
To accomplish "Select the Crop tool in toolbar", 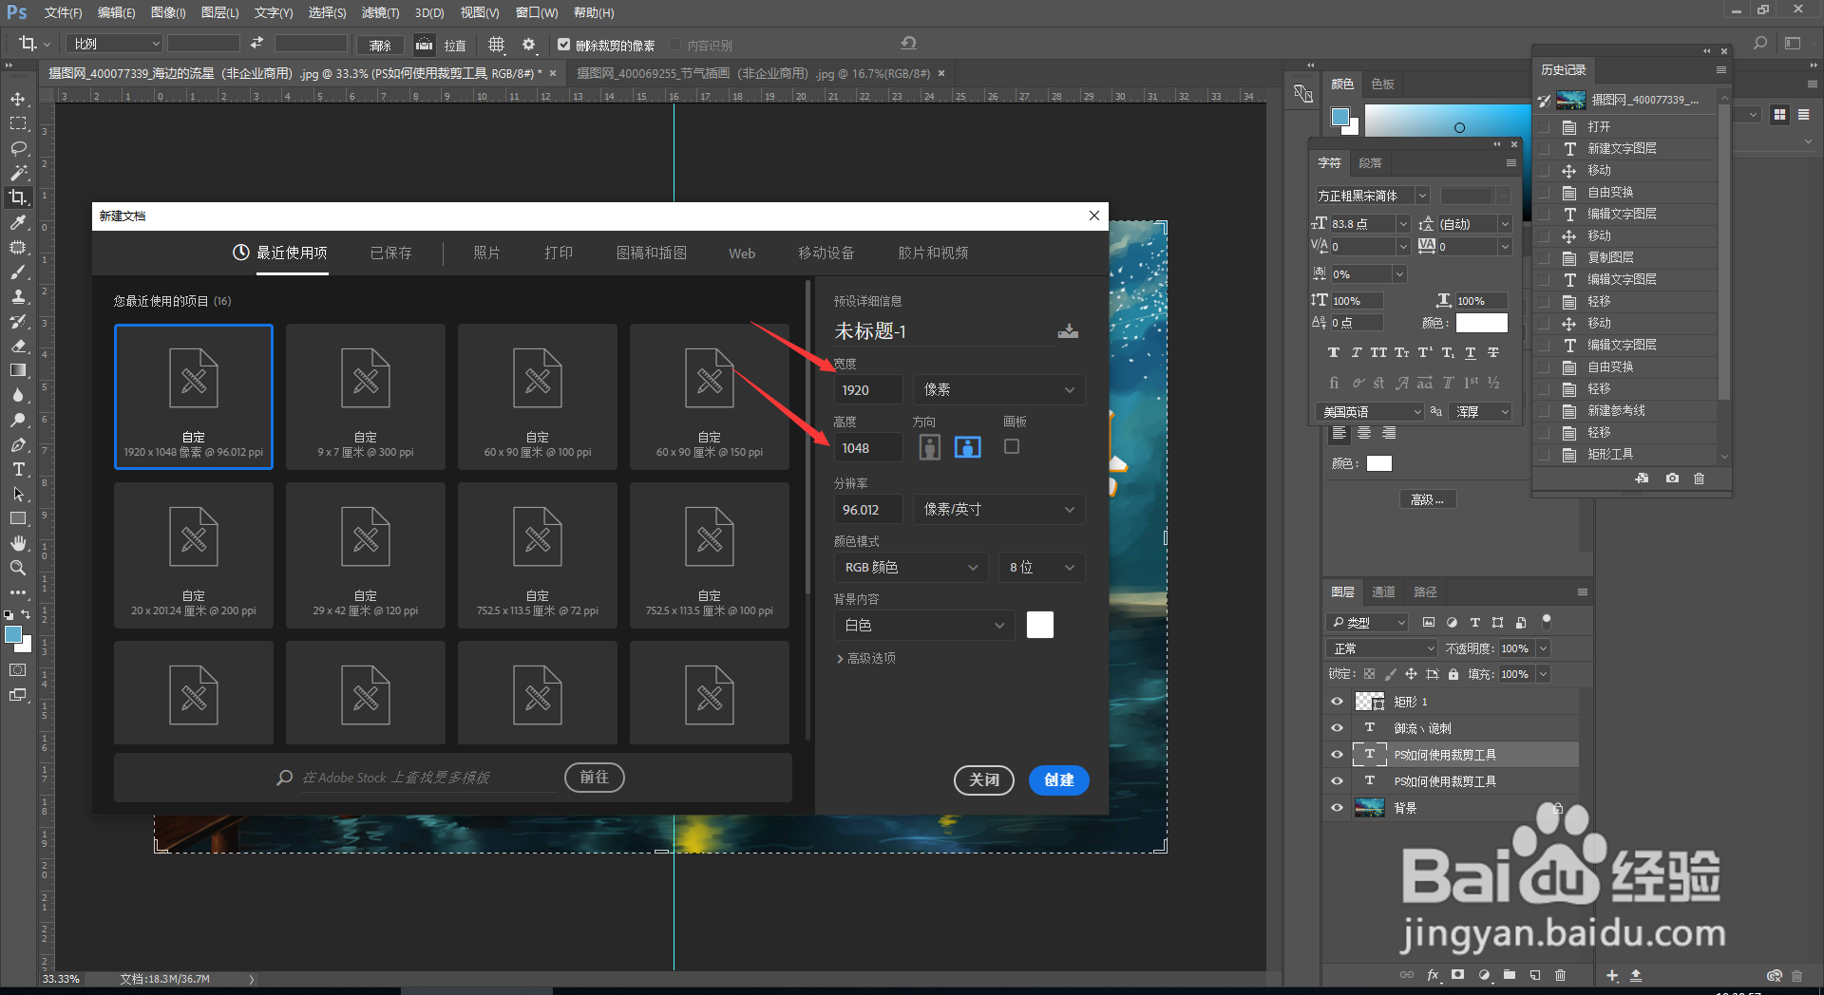I will click(x=18, y=197).
